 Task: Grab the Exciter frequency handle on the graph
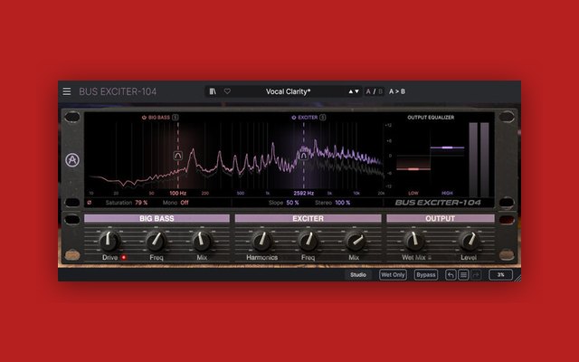[304, 156]
